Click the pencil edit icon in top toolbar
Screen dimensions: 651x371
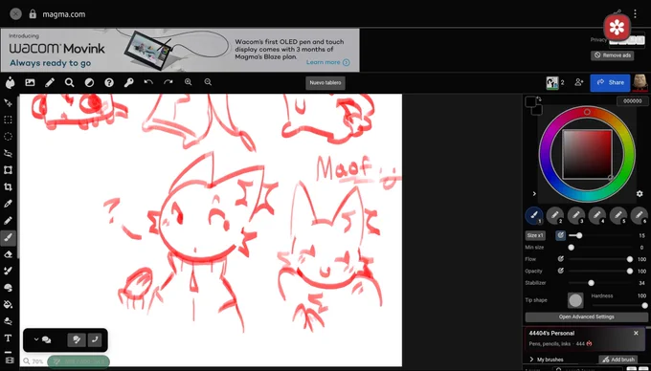[x=50, y=82]
